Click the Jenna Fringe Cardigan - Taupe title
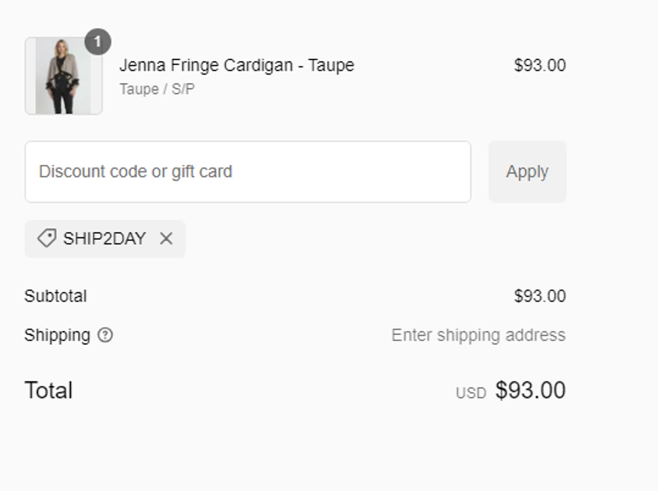The image size is (658, 491). (237, 65)
